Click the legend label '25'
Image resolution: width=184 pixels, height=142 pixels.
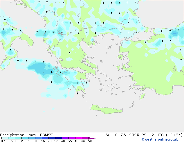click(x=56, y=141)
